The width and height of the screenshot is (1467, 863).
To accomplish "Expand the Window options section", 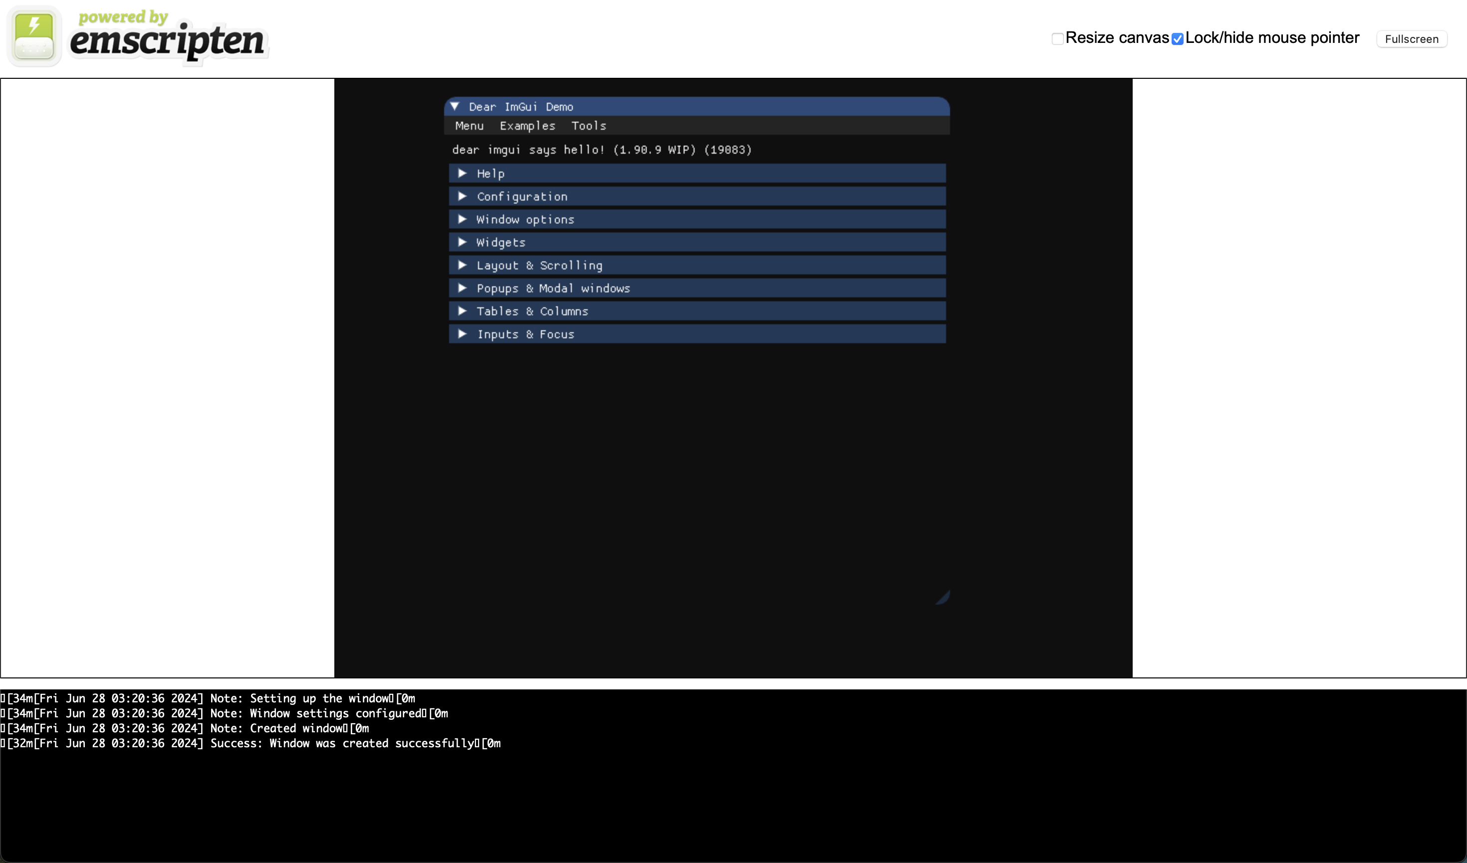I will [x=698, y=219].
